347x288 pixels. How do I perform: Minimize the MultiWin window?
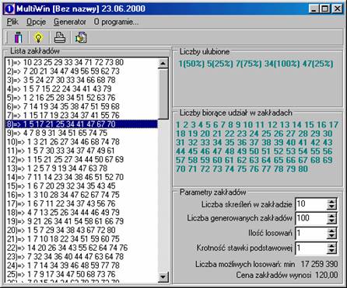(314, 9)
